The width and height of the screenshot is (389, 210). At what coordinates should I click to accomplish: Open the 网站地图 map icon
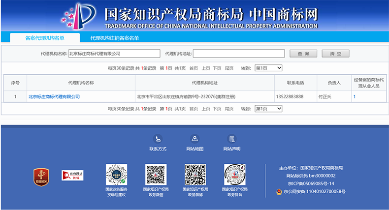click(x=195, y=139)
